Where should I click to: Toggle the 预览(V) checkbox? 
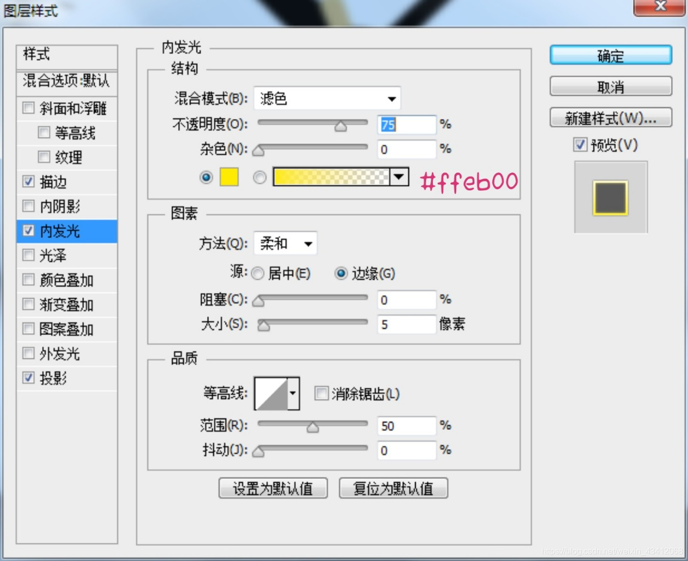coord(580,144)
